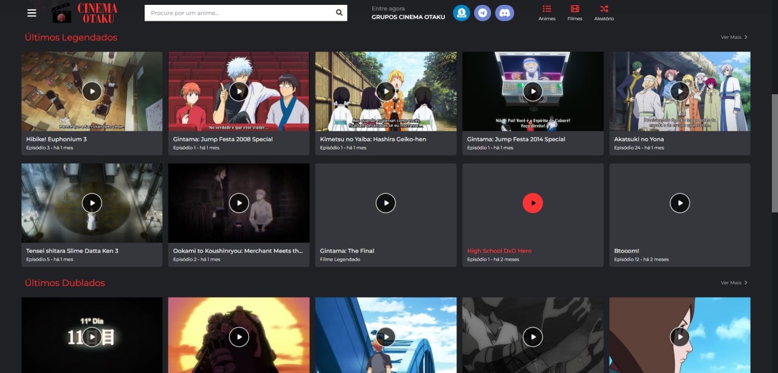Click 'Episódio 24 - há 1 mes' text
This screenshot has height=373, width=778.
coord(639,148)
